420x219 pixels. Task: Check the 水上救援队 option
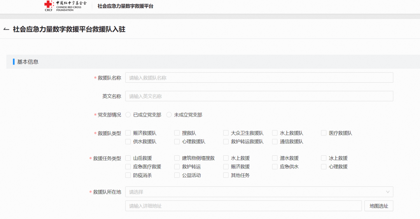pos(275,133)
